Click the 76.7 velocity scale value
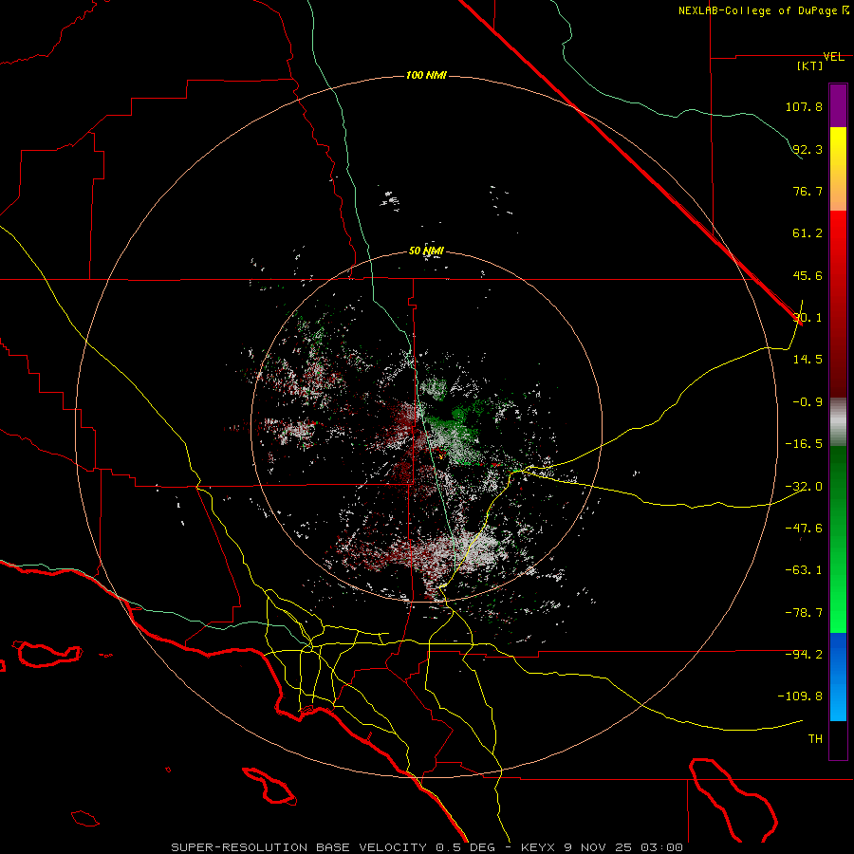The height and width of the screenshot is (854, 854). (x=808, y=191)
